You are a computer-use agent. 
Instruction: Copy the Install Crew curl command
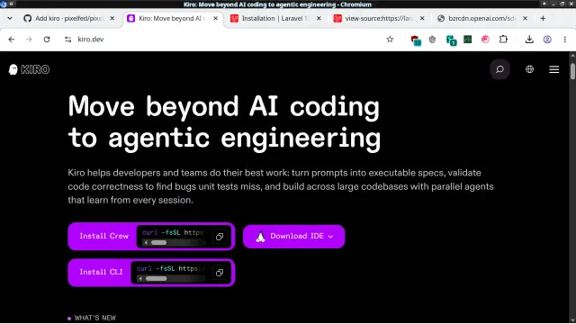(x=220, y=237)
